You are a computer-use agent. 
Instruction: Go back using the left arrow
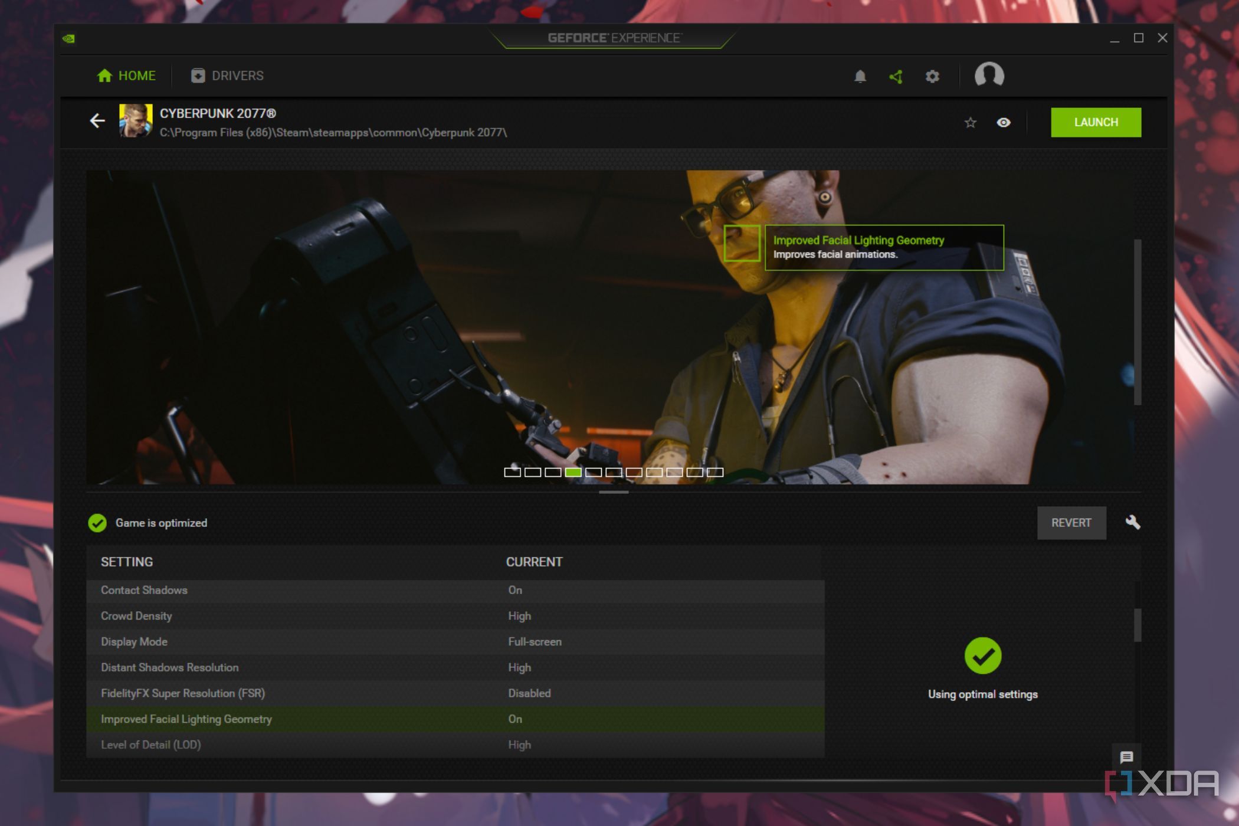[x=97, y=121]
